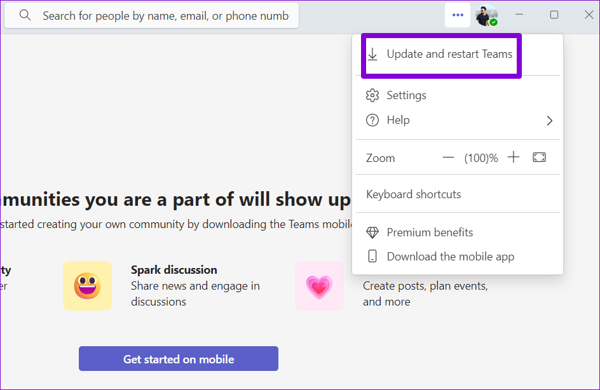
Task: Click the Help question mark icon
Action: 372,120
